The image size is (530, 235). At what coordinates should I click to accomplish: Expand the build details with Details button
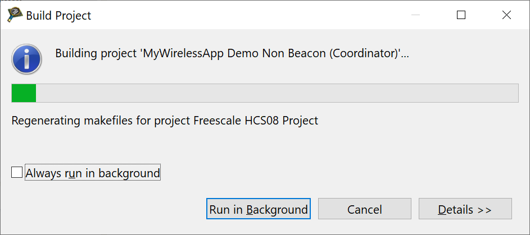[x=465, y=210]
